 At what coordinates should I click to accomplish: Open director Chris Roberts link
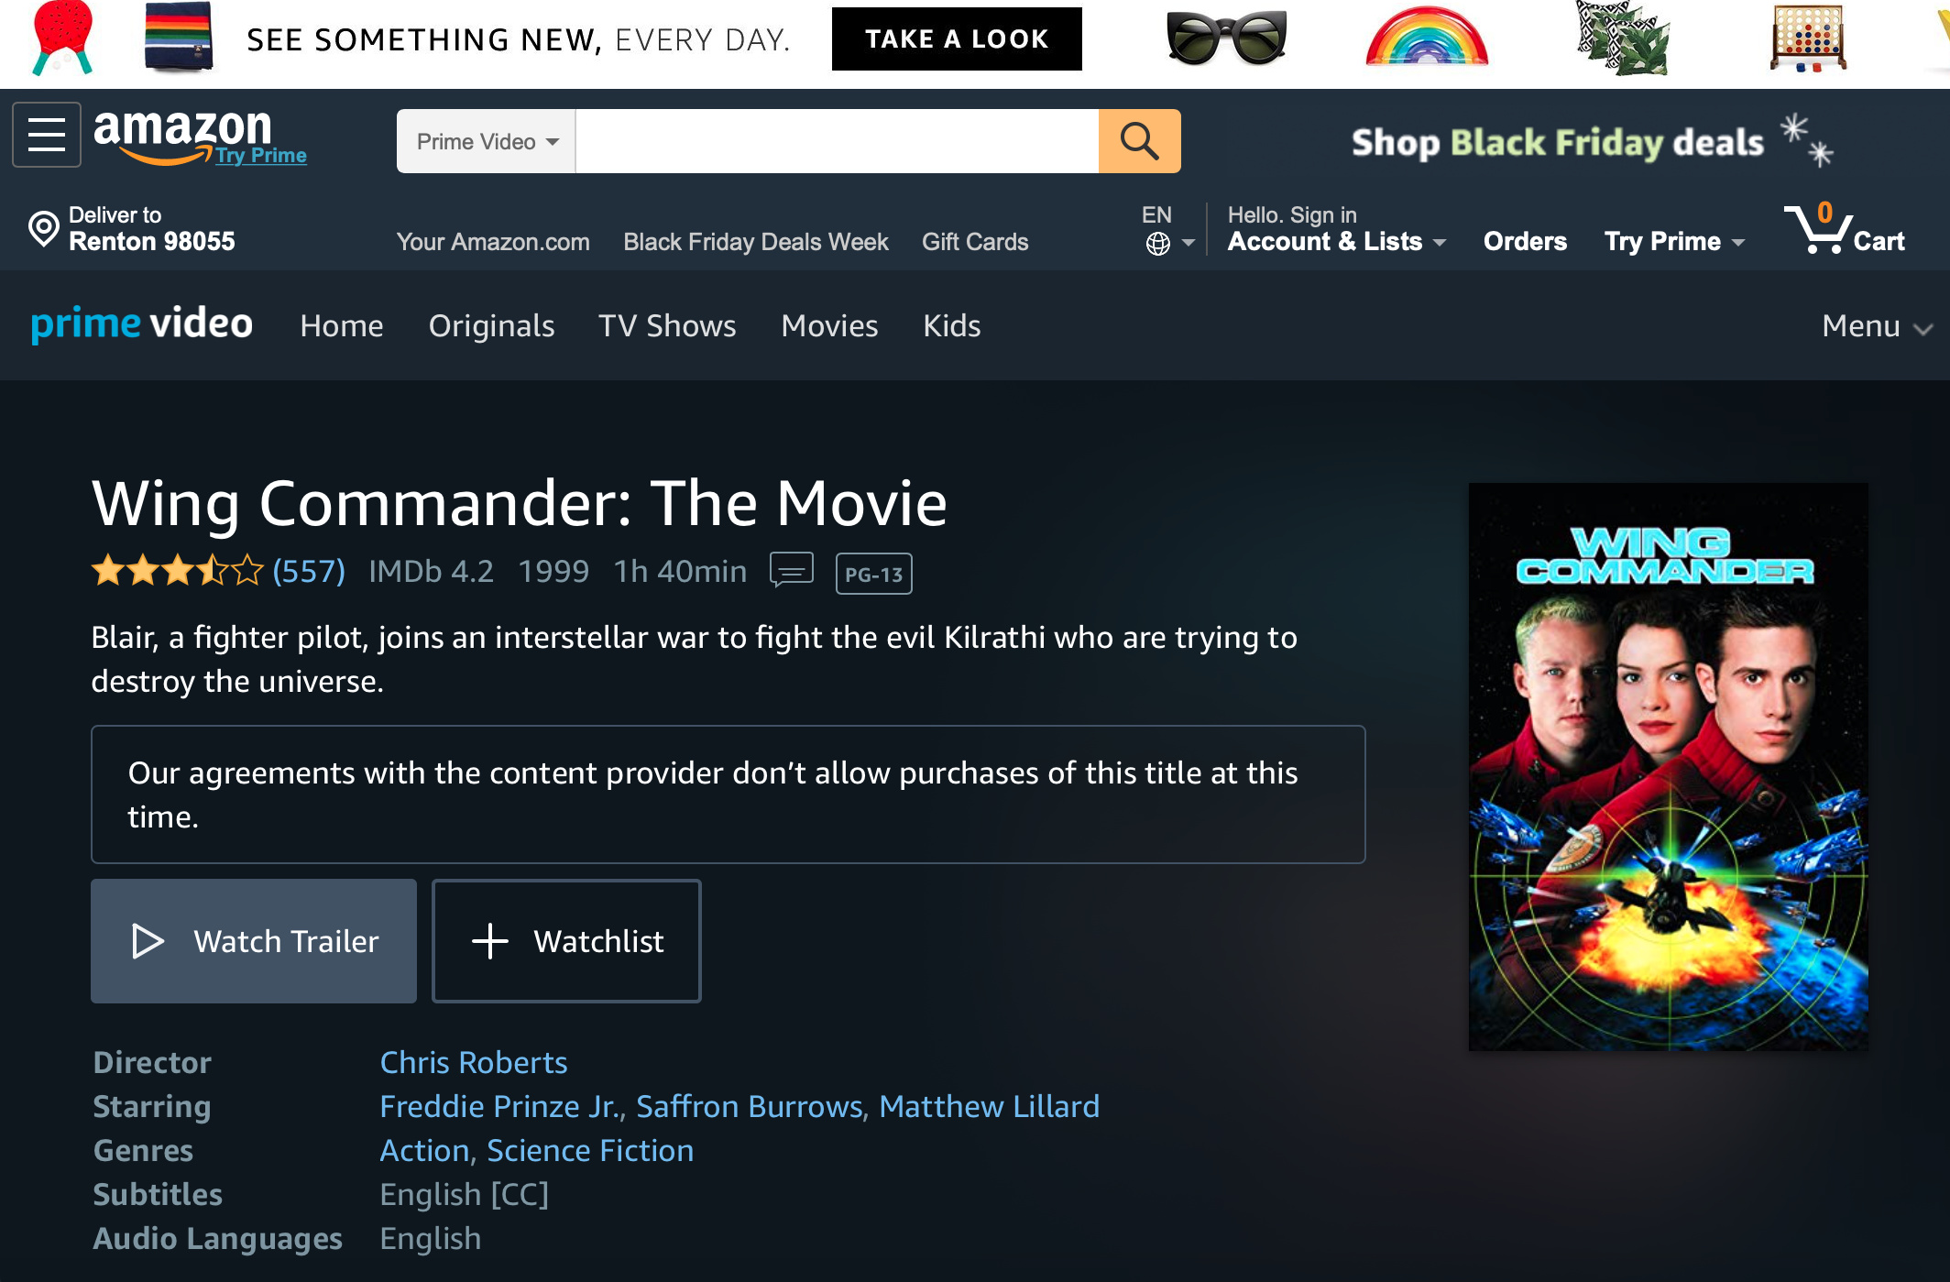coord(474,1063)
